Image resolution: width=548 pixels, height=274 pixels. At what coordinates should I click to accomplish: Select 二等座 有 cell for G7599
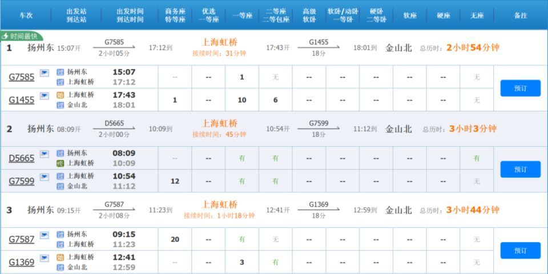click(275, 181)
